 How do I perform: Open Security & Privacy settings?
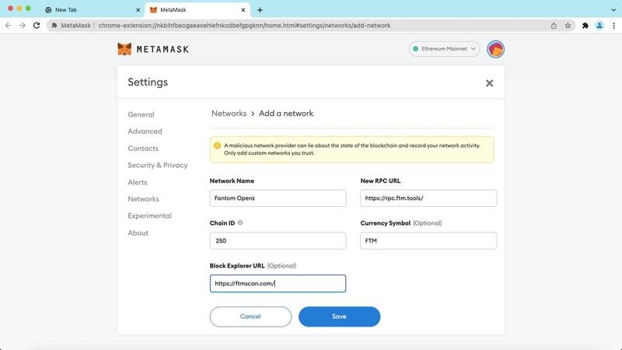(158, 165)
